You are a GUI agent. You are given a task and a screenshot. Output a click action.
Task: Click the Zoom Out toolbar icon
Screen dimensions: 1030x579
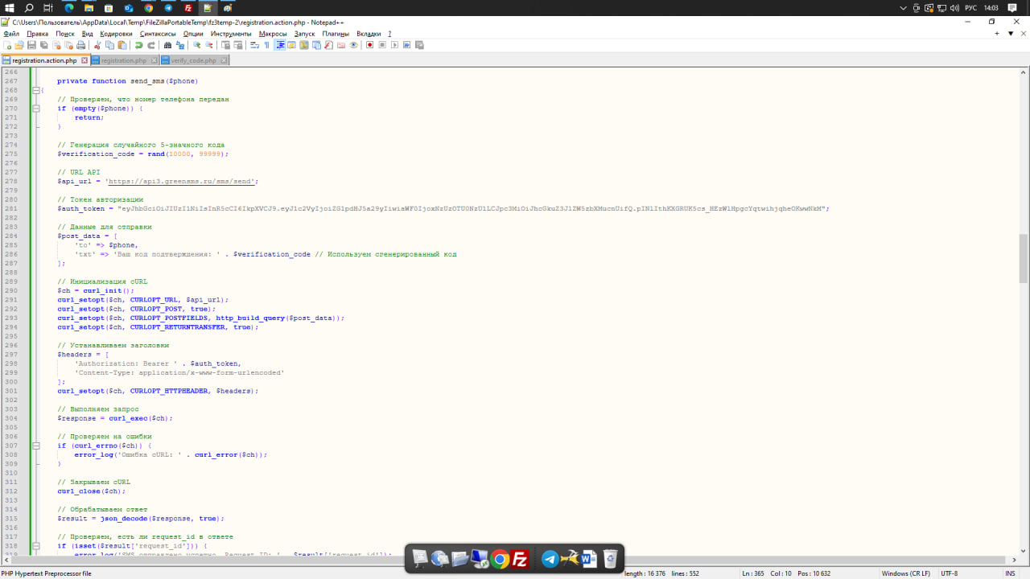[x=208, y=45]
